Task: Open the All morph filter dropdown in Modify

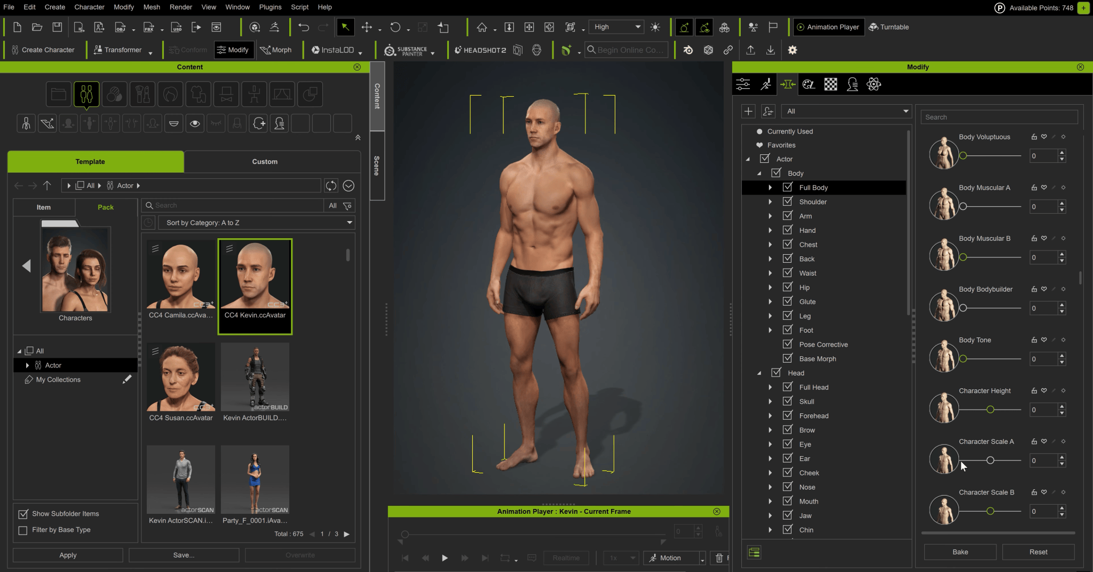Action: pyautogui.click(x=846, y=111)
